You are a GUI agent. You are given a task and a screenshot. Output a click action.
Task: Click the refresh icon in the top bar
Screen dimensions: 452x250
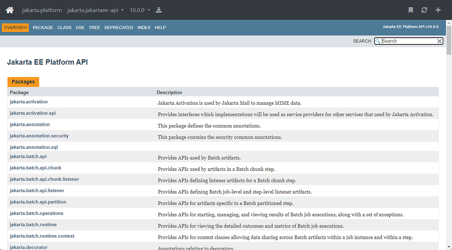coord(425,10)
